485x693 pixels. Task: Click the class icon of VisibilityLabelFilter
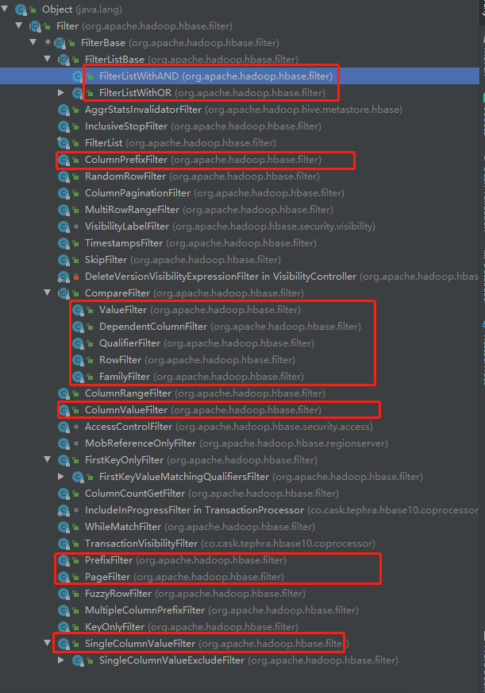64,226
